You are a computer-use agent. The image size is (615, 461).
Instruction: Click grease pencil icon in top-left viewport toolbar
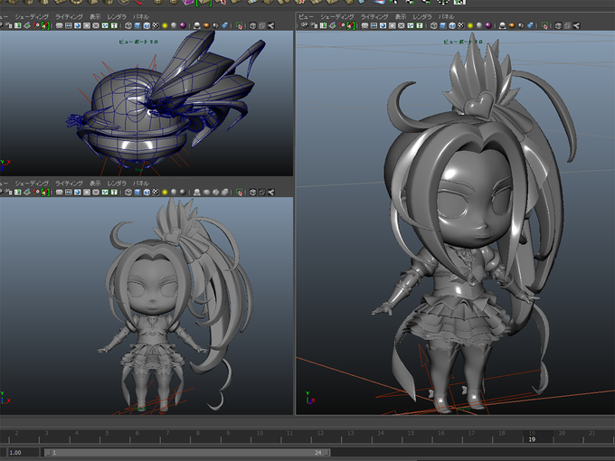click(45, 25)
